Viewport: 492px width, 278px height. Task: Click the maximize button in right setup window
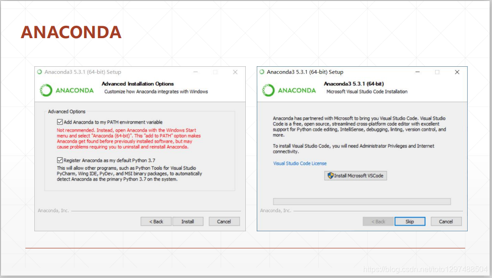[437, 72]
